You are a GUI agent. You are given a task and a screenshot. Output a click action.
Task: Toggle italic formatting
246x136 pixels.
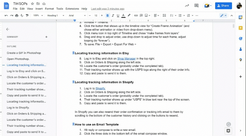113,15
